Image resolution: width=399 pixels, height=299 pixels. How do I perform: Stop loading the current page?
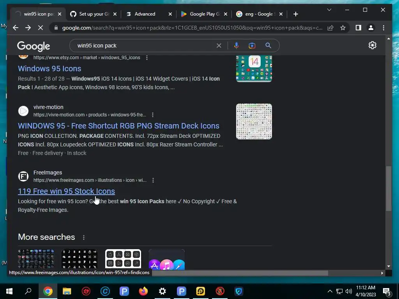coord(41,28)
